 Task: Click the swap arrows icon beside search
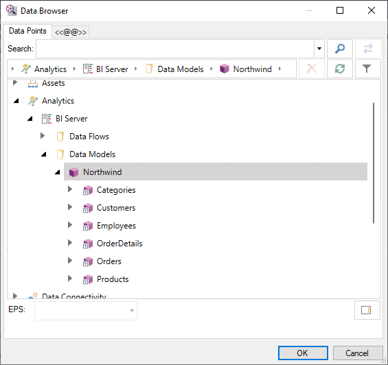[x=368, y=49]
